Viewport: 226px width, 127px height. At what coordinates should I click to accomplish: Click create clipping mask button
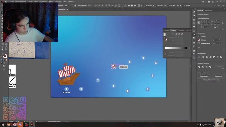coord(211,80)
